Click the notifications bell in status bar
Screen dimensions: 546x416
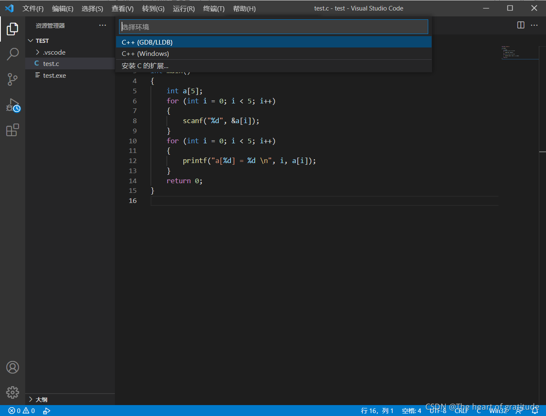535,411
